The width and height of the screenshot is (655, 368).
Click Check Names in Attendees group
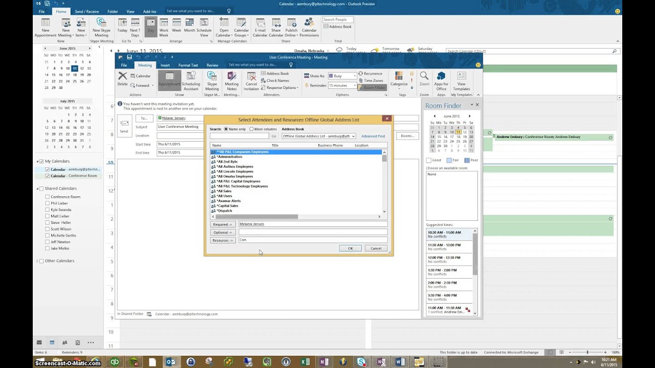pyautogui.click(x=274, y=80)
